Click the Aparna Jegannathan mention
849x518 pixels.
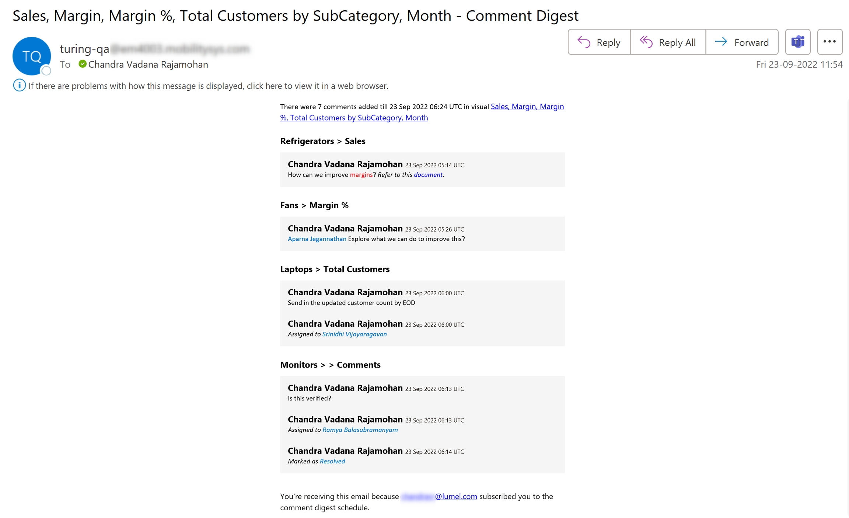(317, 239)
